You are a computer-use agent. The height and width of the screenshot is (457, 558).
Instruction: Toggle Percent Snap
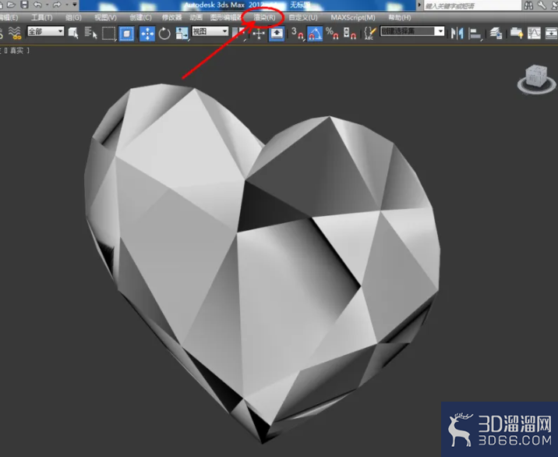tap(332, 34)
